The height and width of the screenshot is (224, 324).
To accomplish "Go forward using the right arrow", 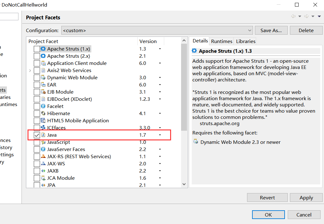I will coord(306,16).
